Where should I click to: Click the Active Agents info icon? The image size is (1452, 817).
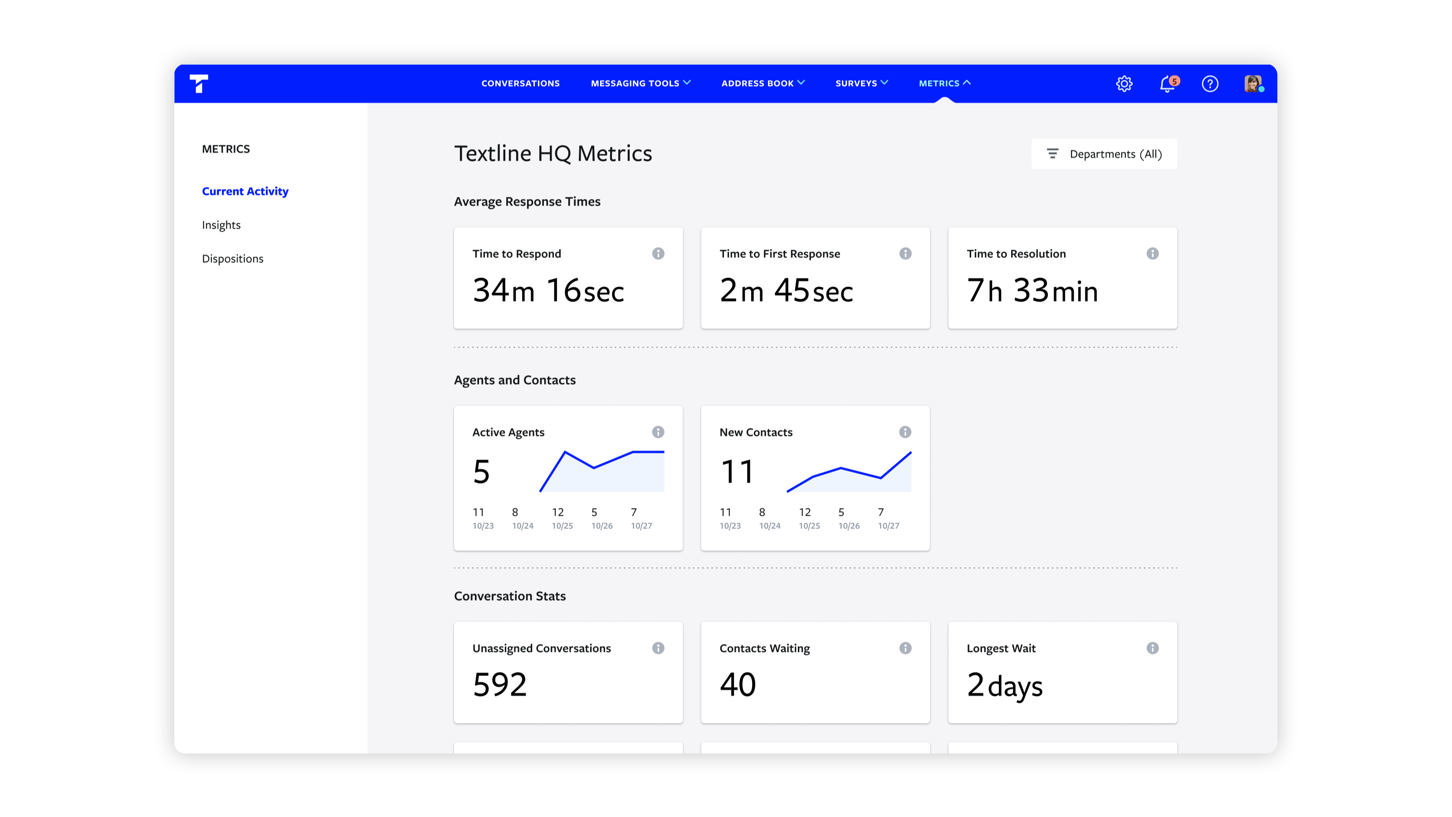[658, 432]
